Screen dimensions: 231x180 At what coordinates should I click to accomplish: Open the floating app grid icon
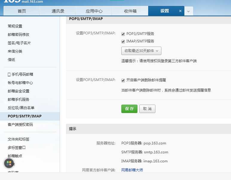9,163
